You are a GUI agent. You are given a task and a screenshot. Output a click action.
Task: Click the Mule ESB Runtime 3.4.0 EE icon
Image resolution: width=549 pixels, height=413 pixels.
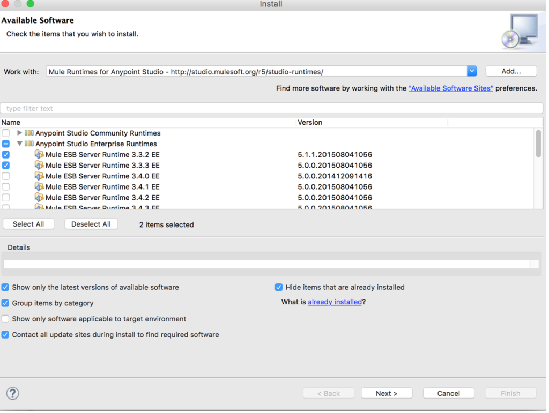pyautogui.click(x=39, y=176)
